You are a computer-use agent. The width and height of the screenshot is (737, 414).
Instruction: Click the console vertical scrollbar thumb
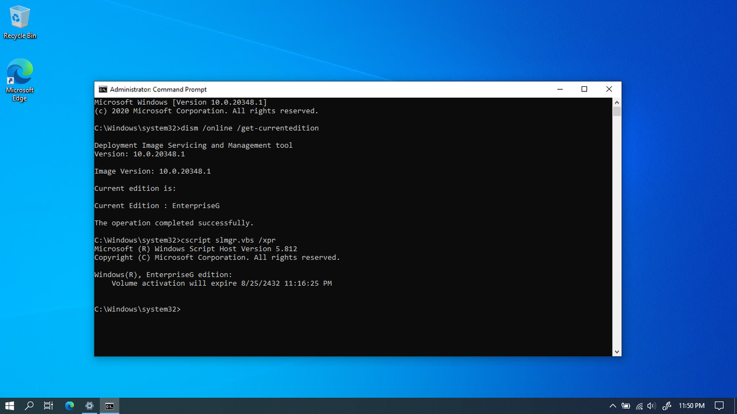click(x=617, y=112)
